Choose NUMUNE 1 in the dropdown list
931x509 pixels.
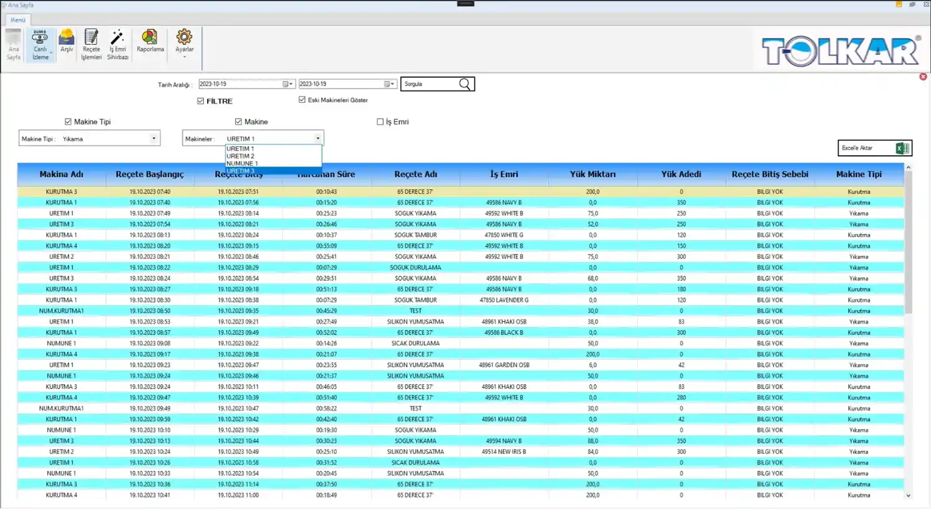(242, 163)
